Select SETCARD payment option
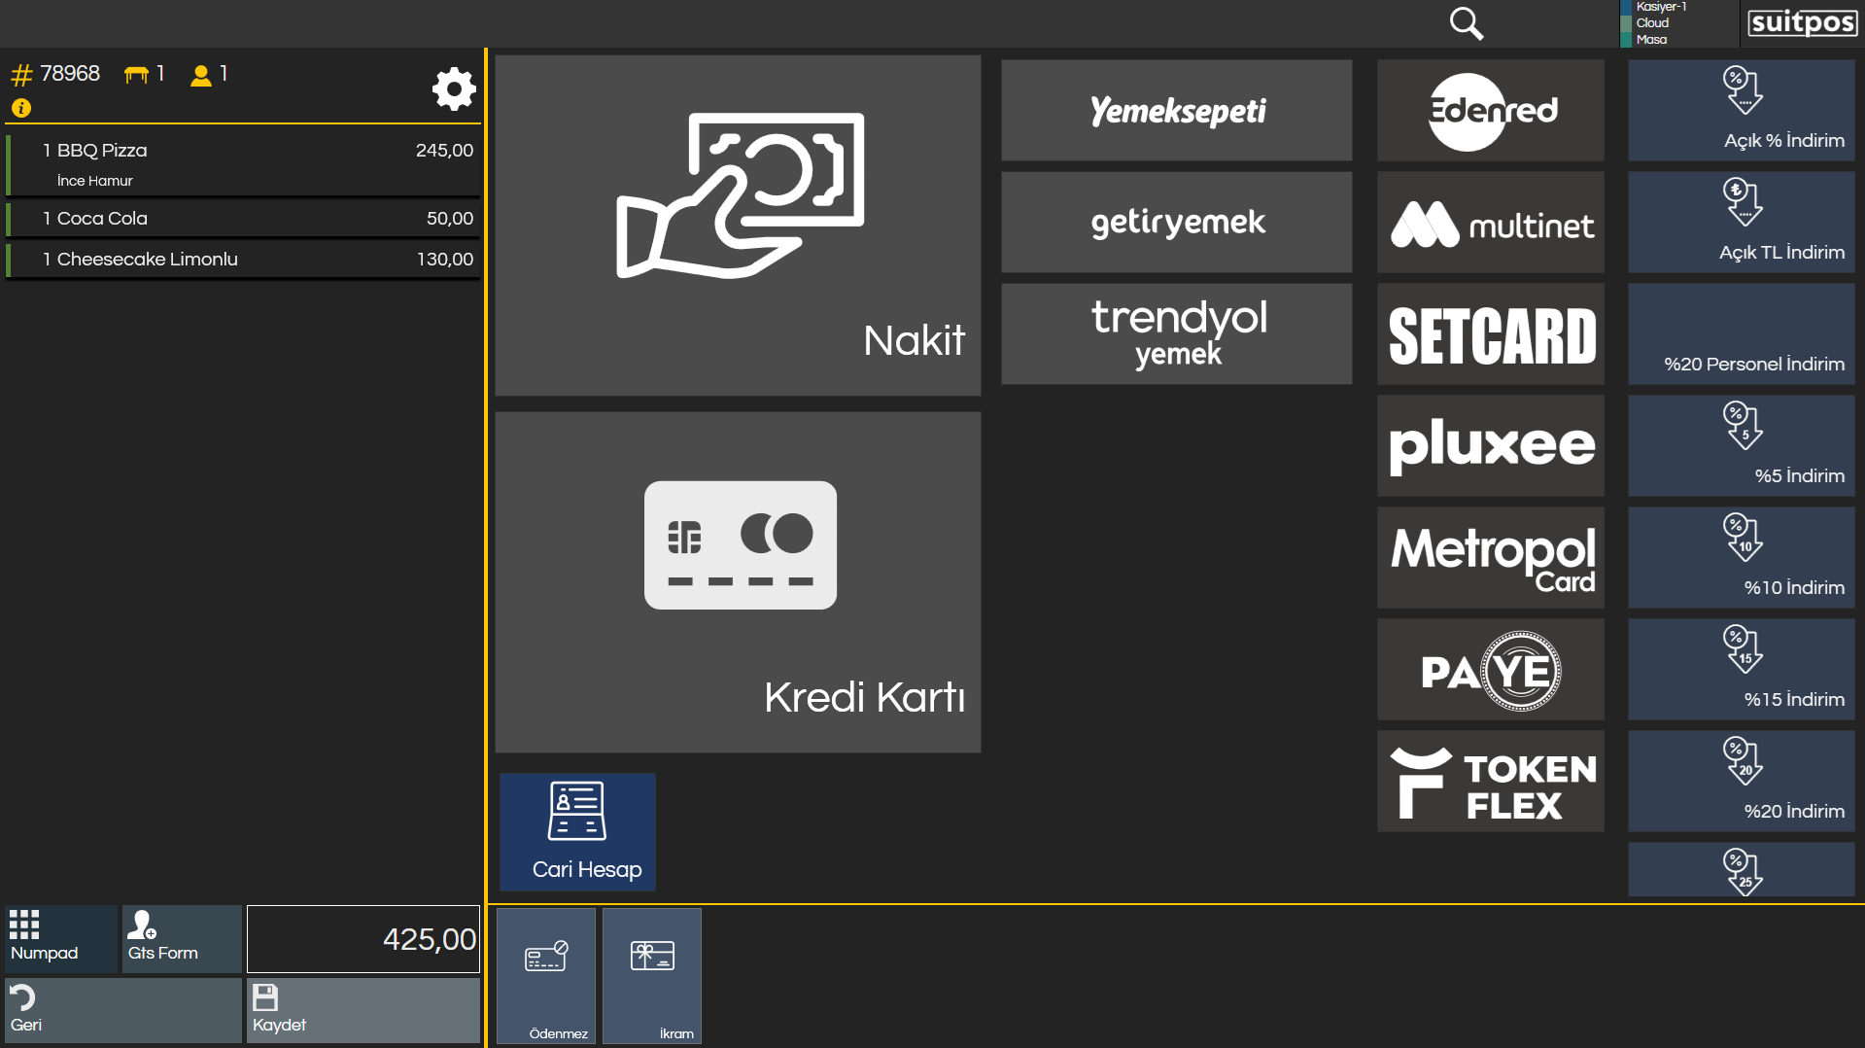The height and width of the screenshot is (1048, 1865). (x=1491, y=334)
